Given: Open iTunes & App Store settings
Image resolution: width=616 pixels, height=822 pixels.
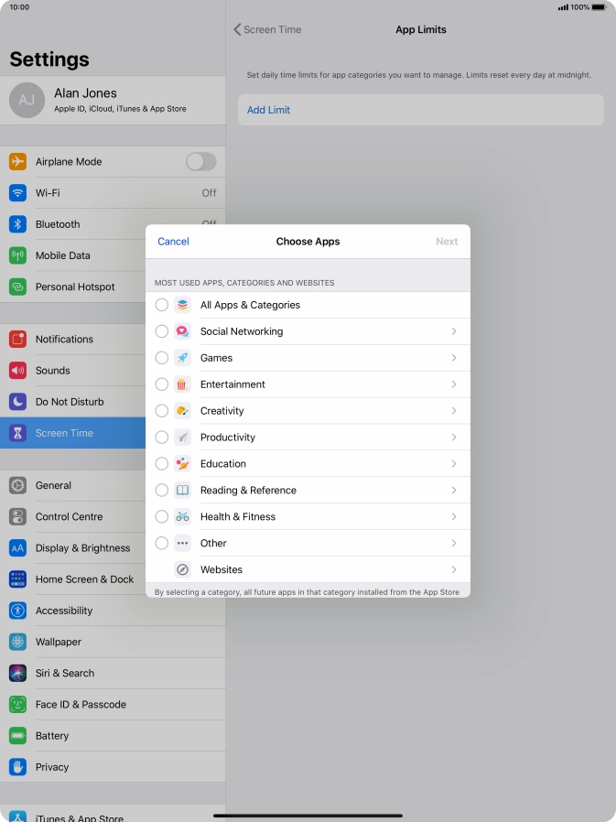Looking at the screenshot, I should point(113,814).
